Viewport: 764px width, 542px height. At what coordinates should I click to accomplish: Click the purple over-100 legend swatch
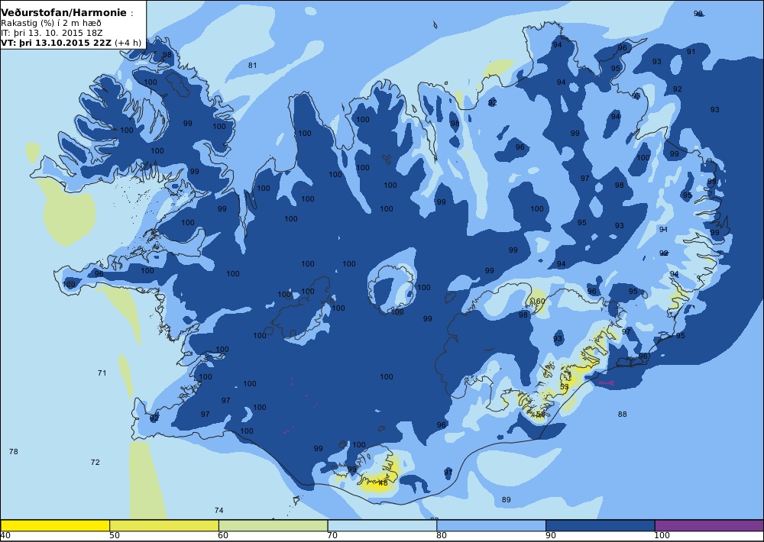(710, 525)
